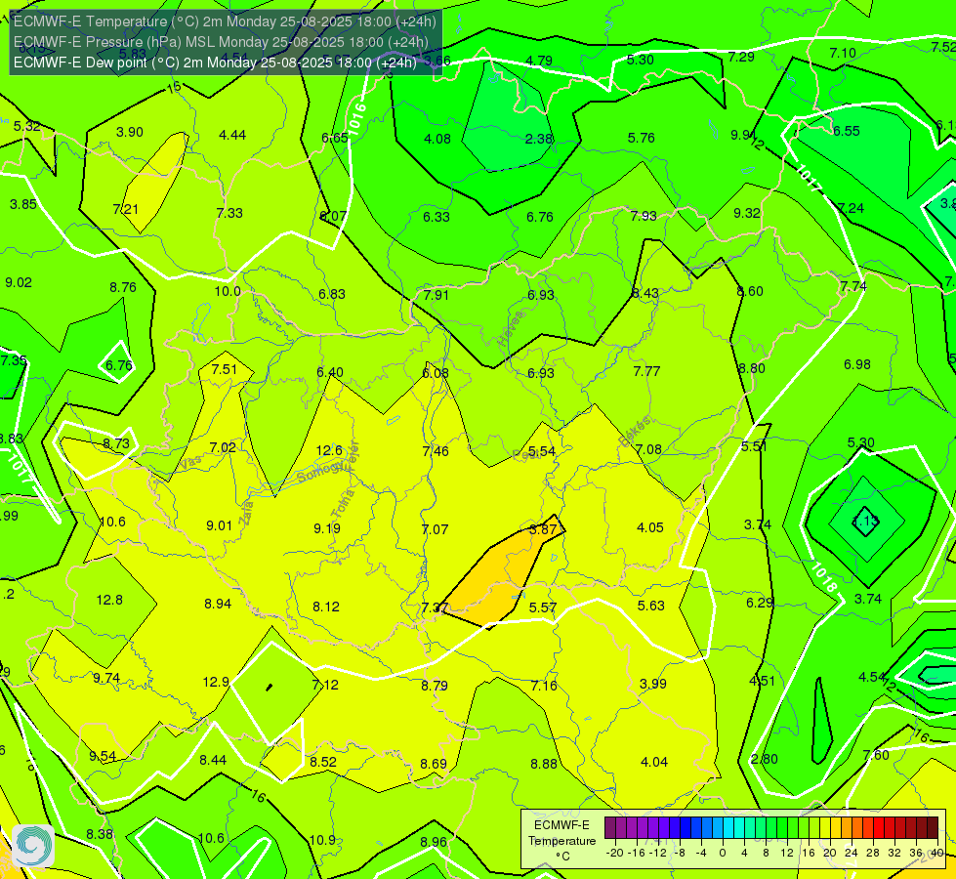
Task: Select the ECMWF-E Temperature 2m layer label
Action: tap(225, 21)
